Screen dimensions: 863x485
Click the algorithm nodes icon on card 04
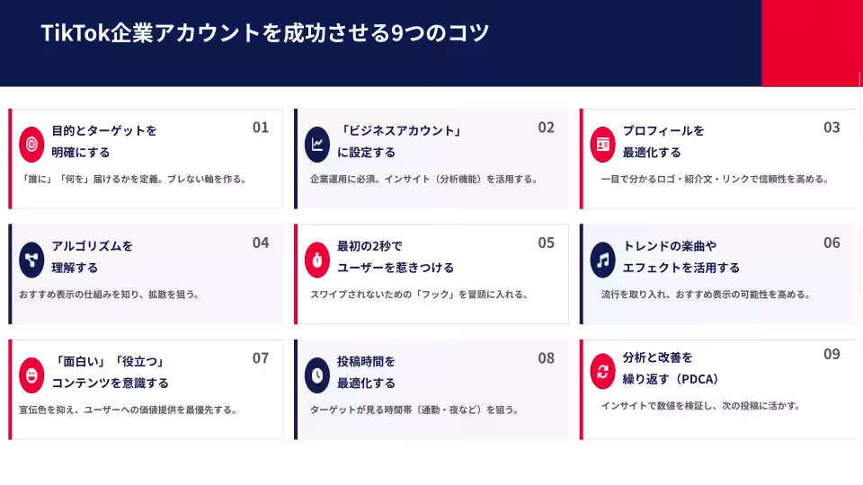tap(31, 260)
